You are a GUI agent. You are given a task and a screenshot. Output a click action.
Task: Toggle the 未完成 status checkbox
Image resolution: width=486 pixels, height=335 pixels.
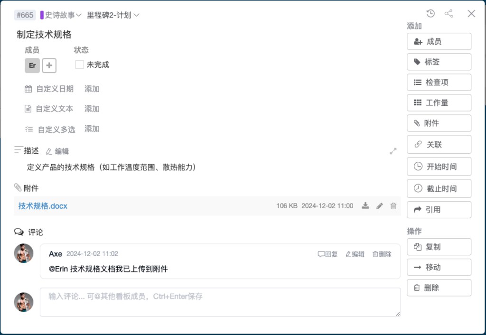tap(80, 65)
